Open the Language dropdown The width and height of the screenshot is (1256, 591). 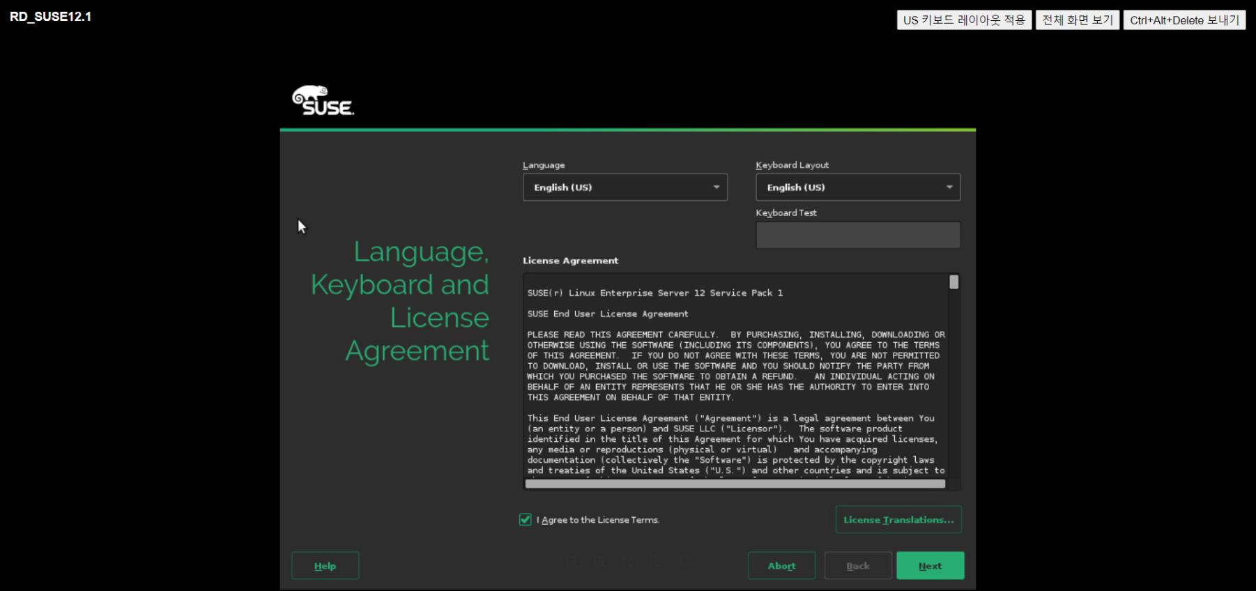[x=625, y=187]
